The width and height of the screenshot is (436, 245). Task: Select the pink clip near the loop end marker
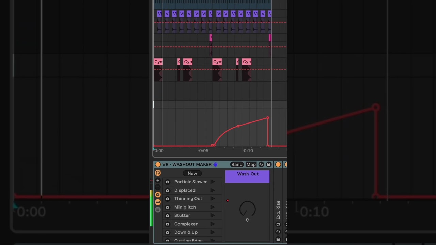tap(270, 38)
